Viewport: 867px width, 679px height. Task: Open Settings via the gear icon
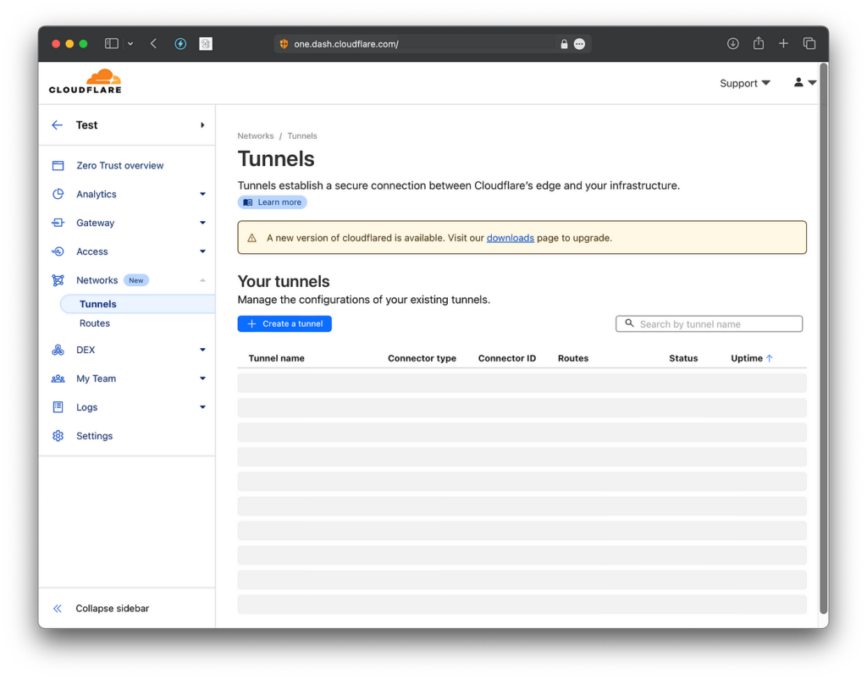(57, 436)
